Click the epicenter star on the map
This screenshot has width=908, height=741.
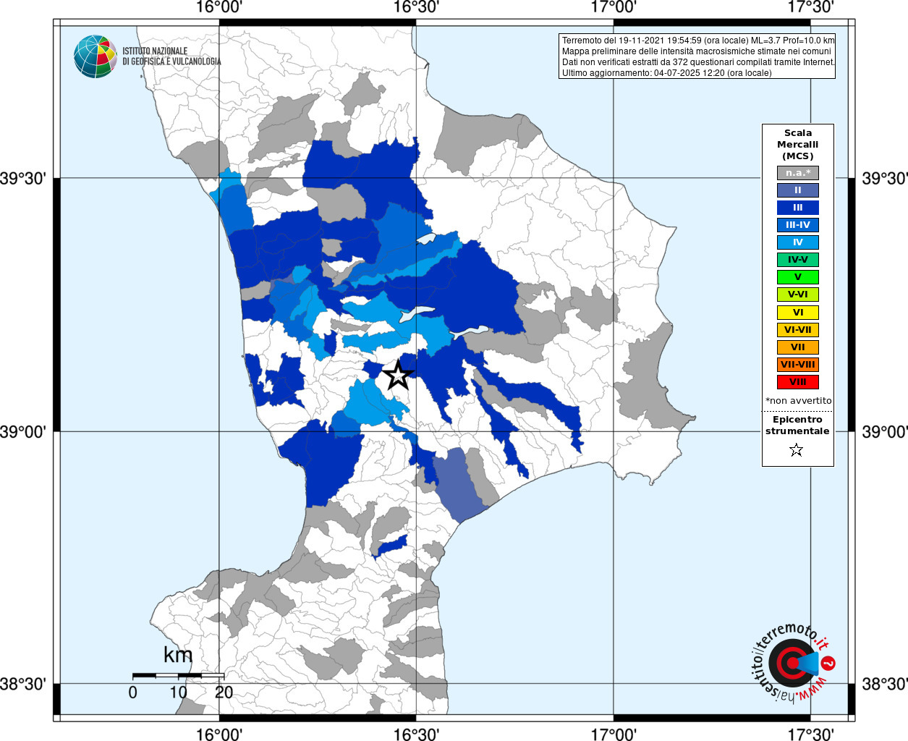397,375
